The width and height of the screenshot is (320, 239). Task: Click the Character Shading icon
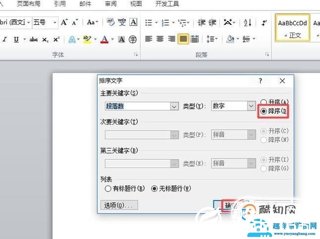(121, 39)
